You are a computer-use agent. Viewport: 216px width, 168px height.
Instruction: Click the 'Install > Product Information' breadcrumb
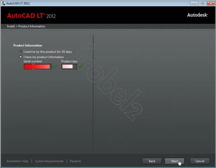coord(26,26)
